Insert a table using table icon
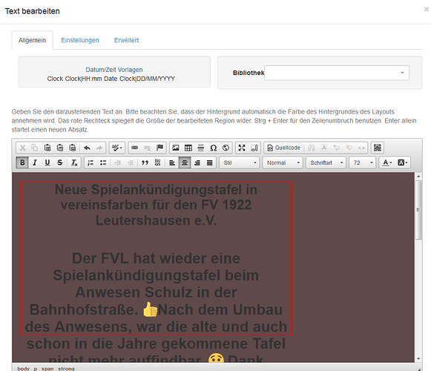Screen dimensions: 431x371 pyautogui.click(x=188, y=148)
